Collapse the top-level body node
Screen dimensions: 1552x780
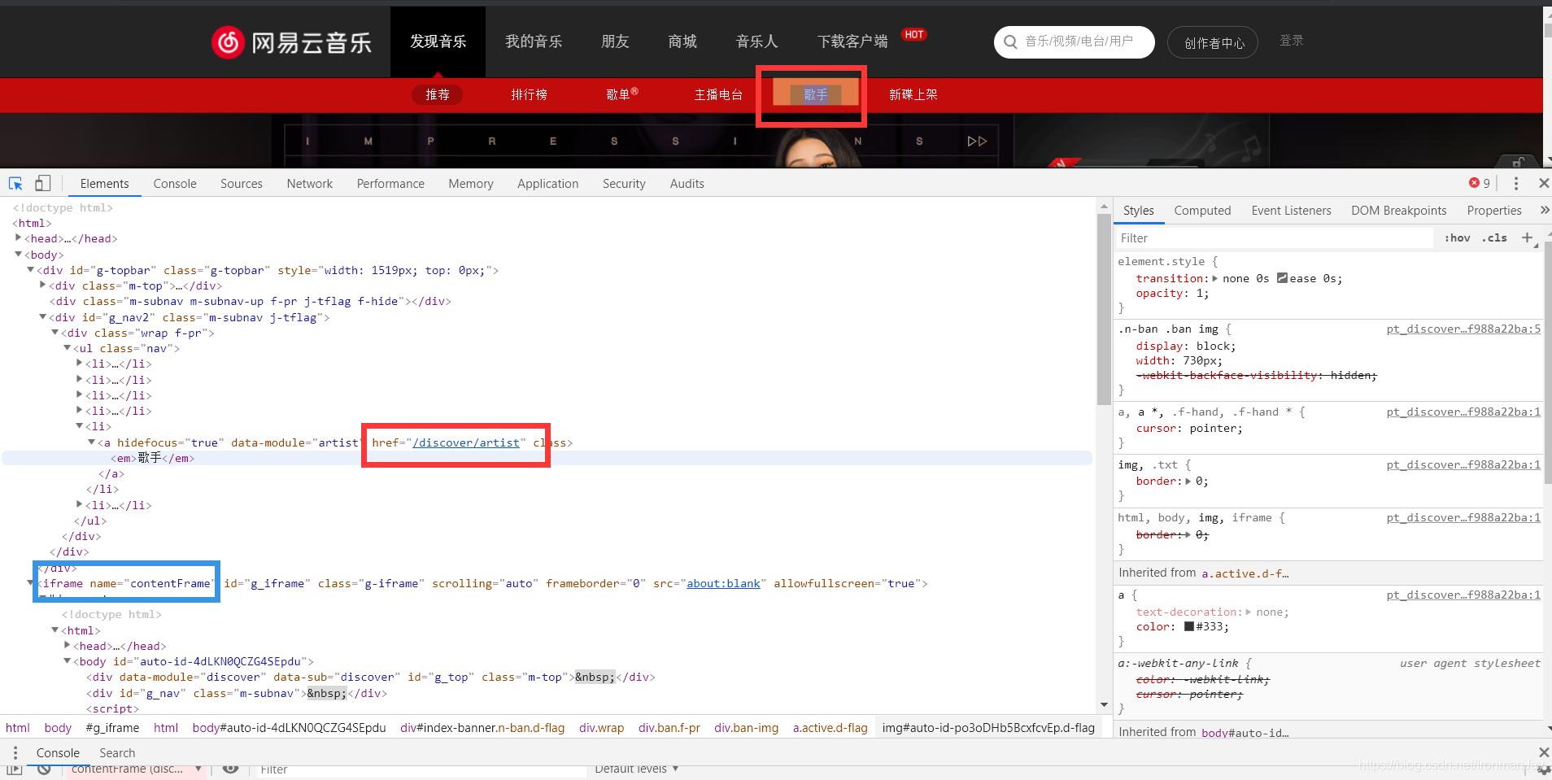[19, 255]
